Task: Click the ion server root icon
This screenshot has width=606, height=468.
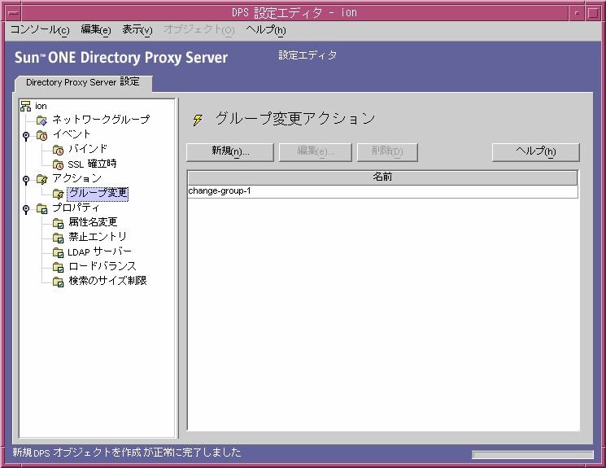Action: pos(25,106)
